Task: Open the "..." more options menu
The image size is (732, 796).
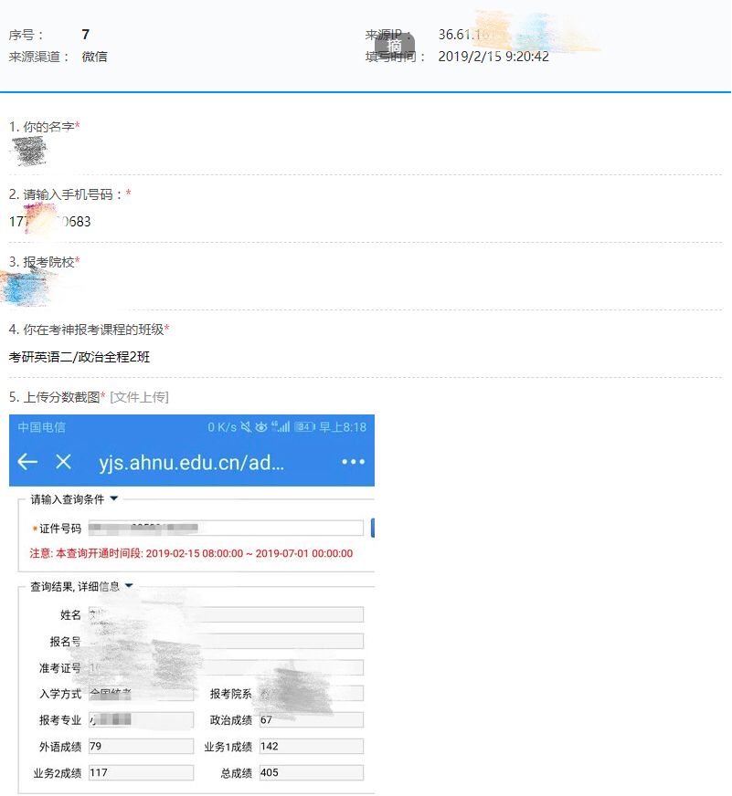Action: 353,462
